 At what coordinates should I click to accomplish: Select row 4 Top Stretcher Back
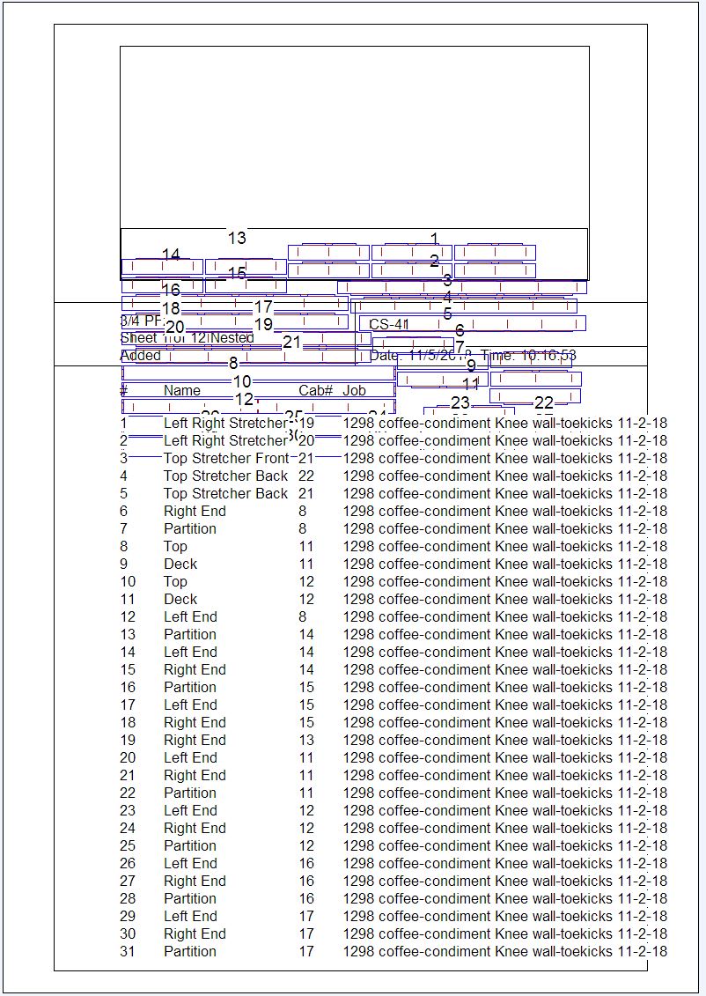225,476
